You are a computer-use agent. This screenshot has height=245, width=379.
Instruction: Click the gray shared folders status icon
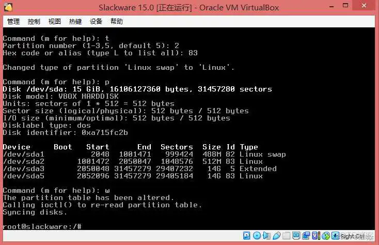pyautogui.click(x=287, y=236)
